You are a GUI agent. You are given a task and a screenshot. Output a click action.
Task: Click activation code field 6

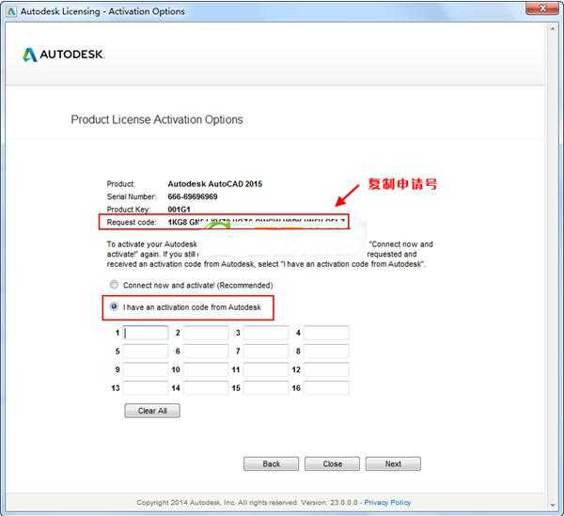(x=206, y=352)
